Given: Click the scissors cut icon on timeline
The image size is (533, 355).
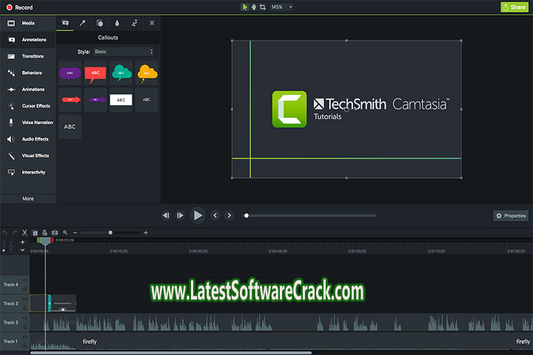Looking at the screenshot, I should pyautogui.click(x=24, y=232).
